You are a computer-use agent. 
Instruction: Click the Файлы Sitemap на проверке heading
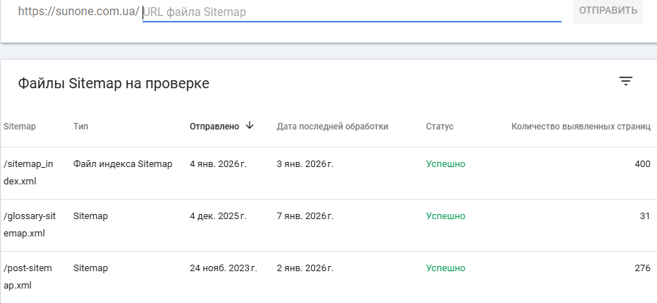[114, 84]
